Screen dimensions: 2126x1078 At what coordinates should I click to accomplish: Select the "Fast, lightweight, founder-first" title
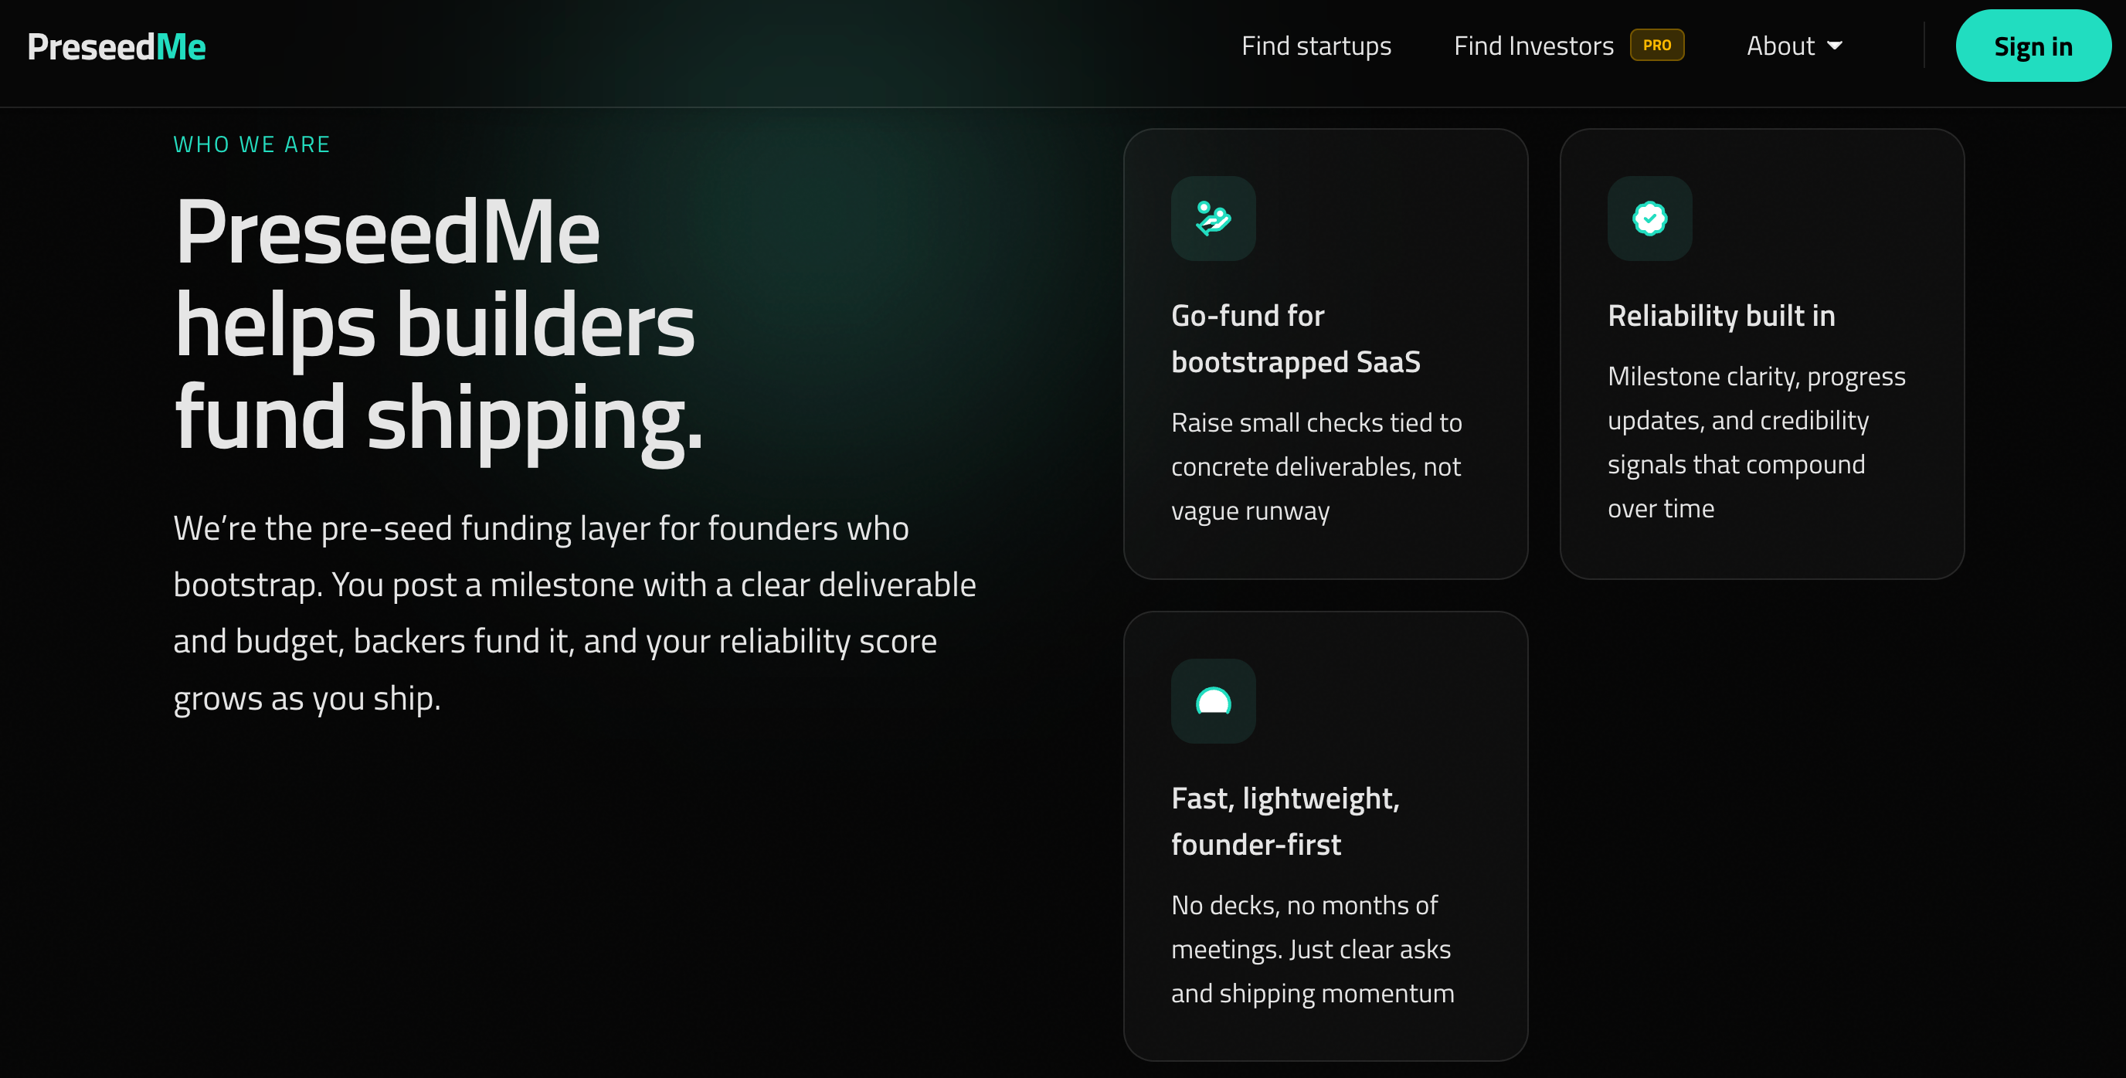[x=1284, y=822]
